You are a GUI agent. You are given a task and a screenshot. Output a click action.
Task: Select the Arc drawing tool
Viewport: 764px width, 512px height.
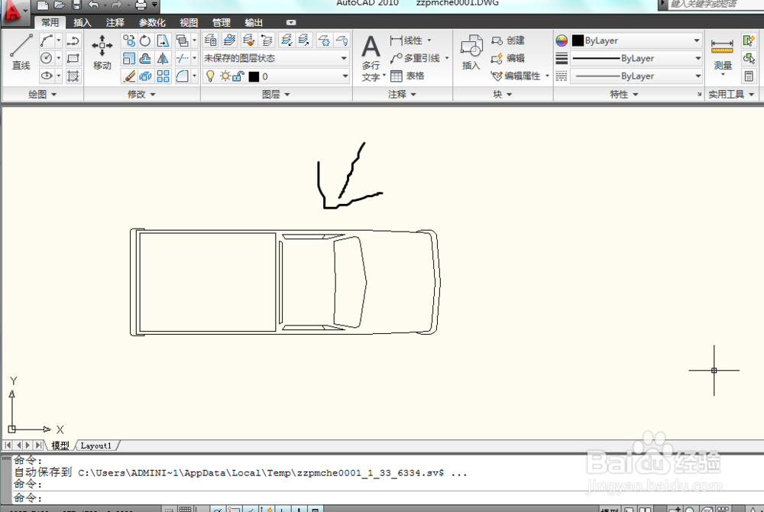coord(47,41)
